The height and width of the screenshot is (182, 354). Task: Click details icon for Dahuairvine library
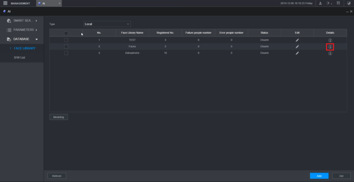(x=330, y=53)
